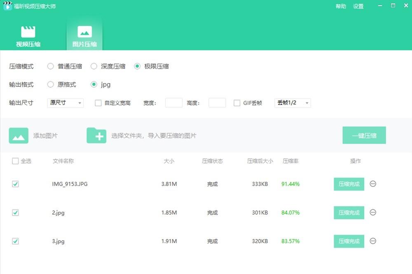
Task: Uncheck the 全选 select-all checkbox
Action: click(15, 161)
